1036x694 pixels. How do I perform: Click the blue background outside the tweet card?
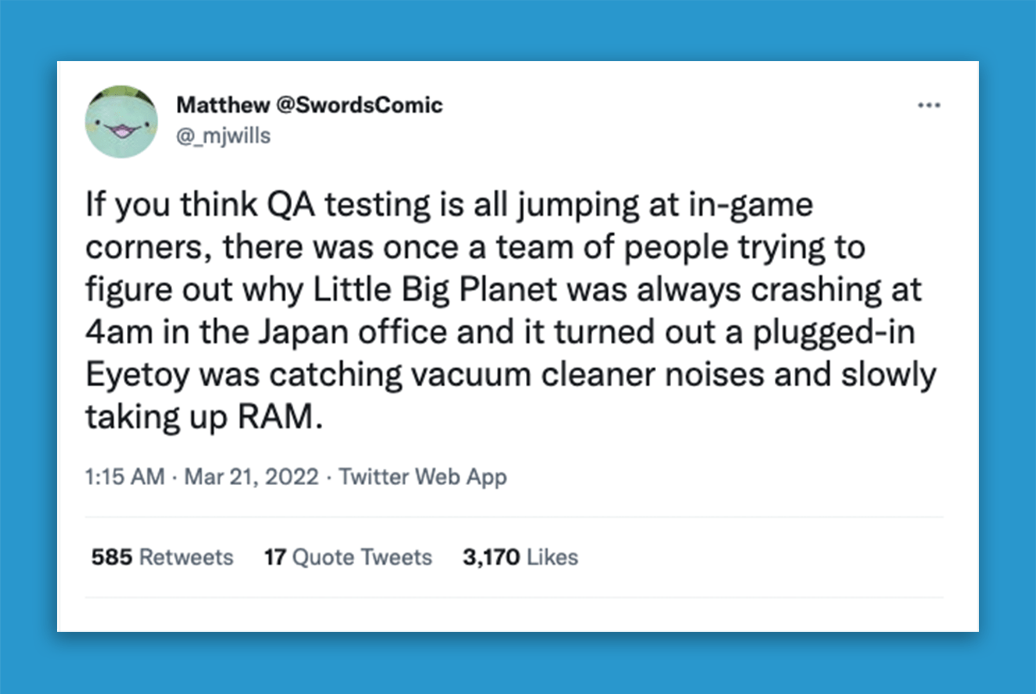[518, 29]
